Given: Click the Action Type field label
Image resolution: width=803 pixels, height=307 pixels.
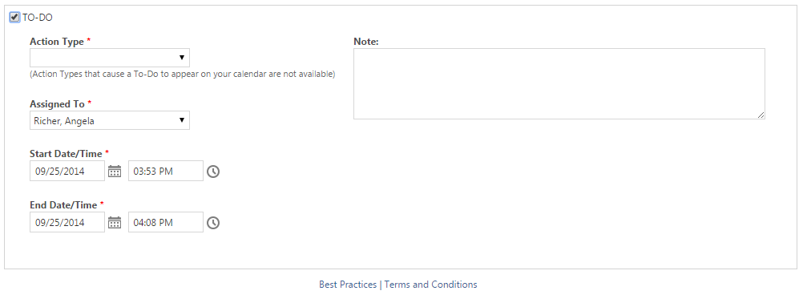Looking at the screenshot, I should pos(57,42).
